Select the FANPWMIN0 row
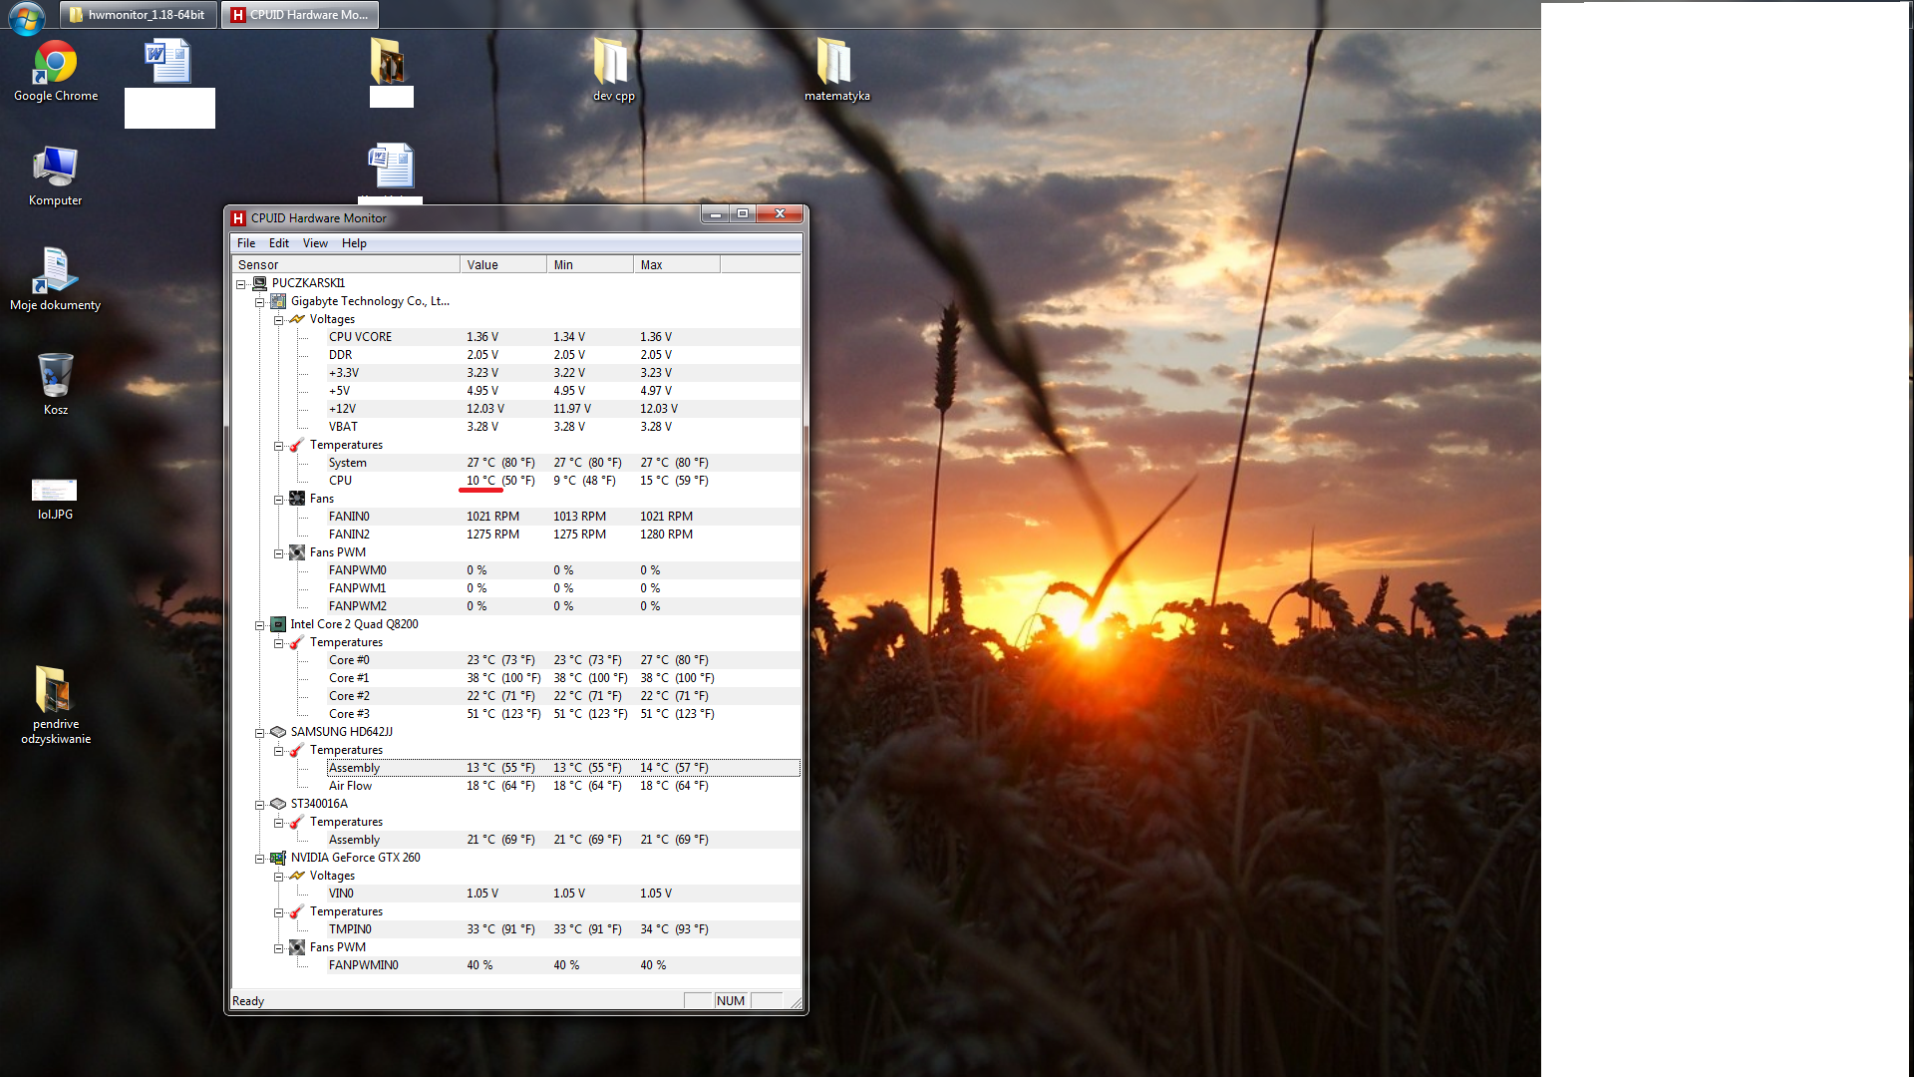This screenshot has width=1914, height=1077. click(x=563, y=965)
